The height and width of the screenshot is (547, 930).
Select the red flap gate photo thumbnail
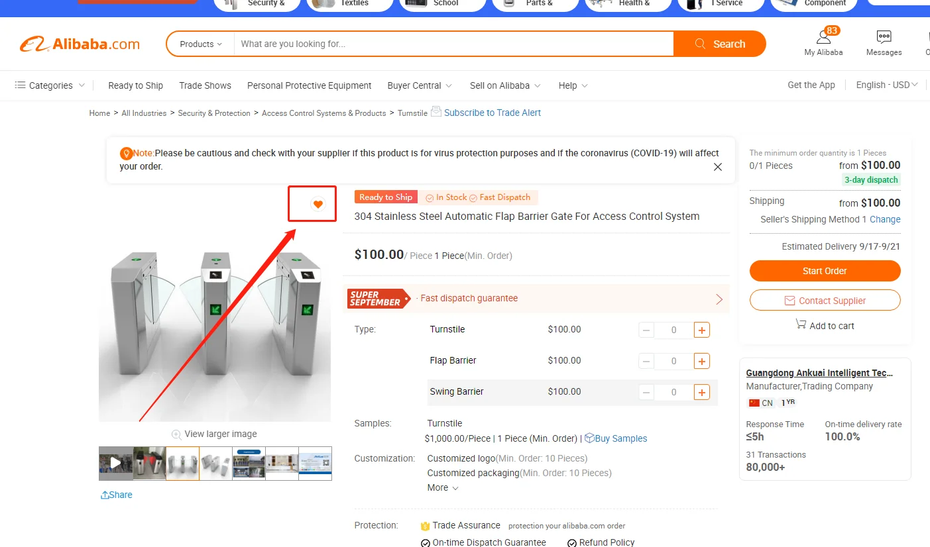(x=149, y=463)
